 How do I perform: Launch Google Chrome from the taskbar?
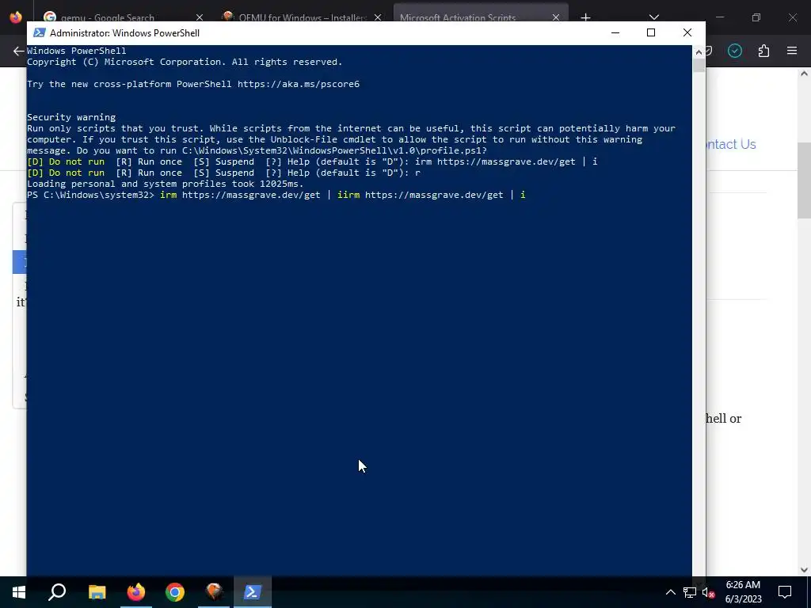pos(175,592)
